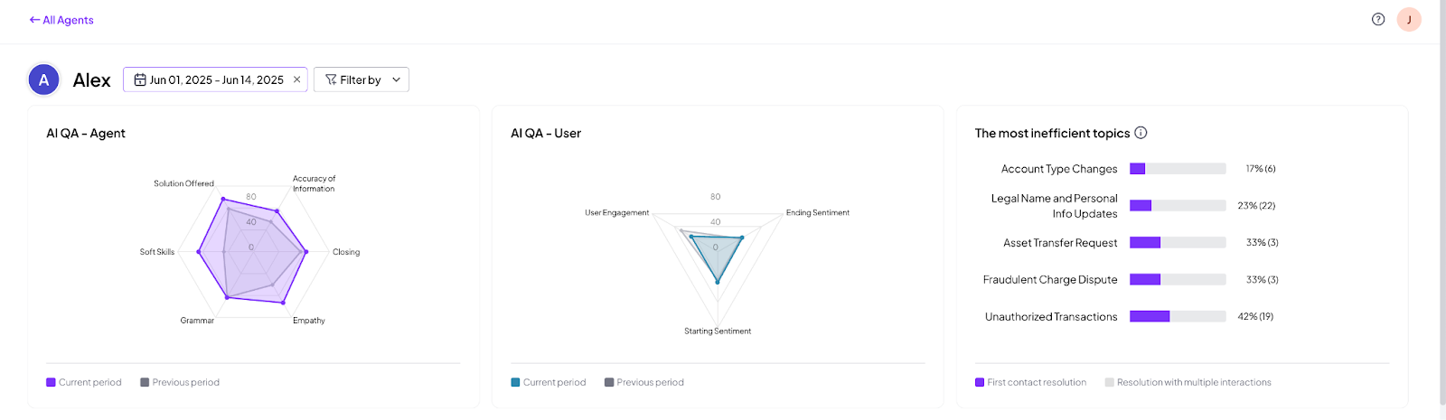Viewport: 1446px width, 420px height.
Task: Click the Unauthorized Transactions progress bar
Action: click(x=1178, y=316)
